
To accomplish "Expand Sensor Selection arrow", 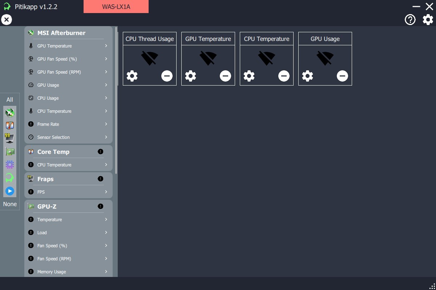I will click(106, 137).
